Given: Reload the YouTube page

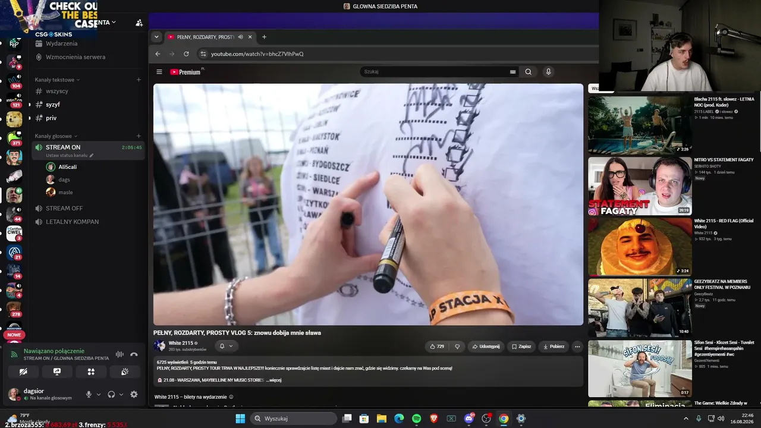Looking at the screenshot, I should tap(186, 53).
